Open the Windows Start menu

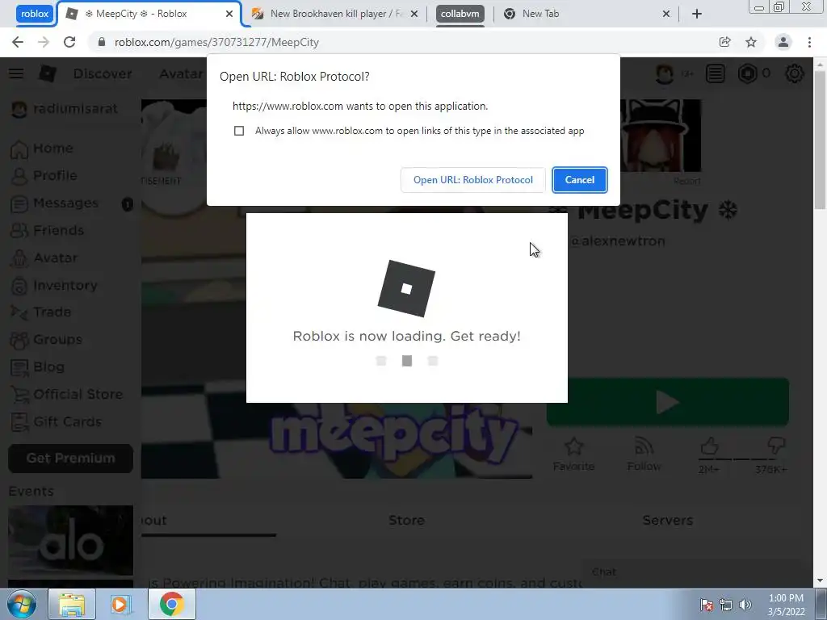click(x=21, y=604)
